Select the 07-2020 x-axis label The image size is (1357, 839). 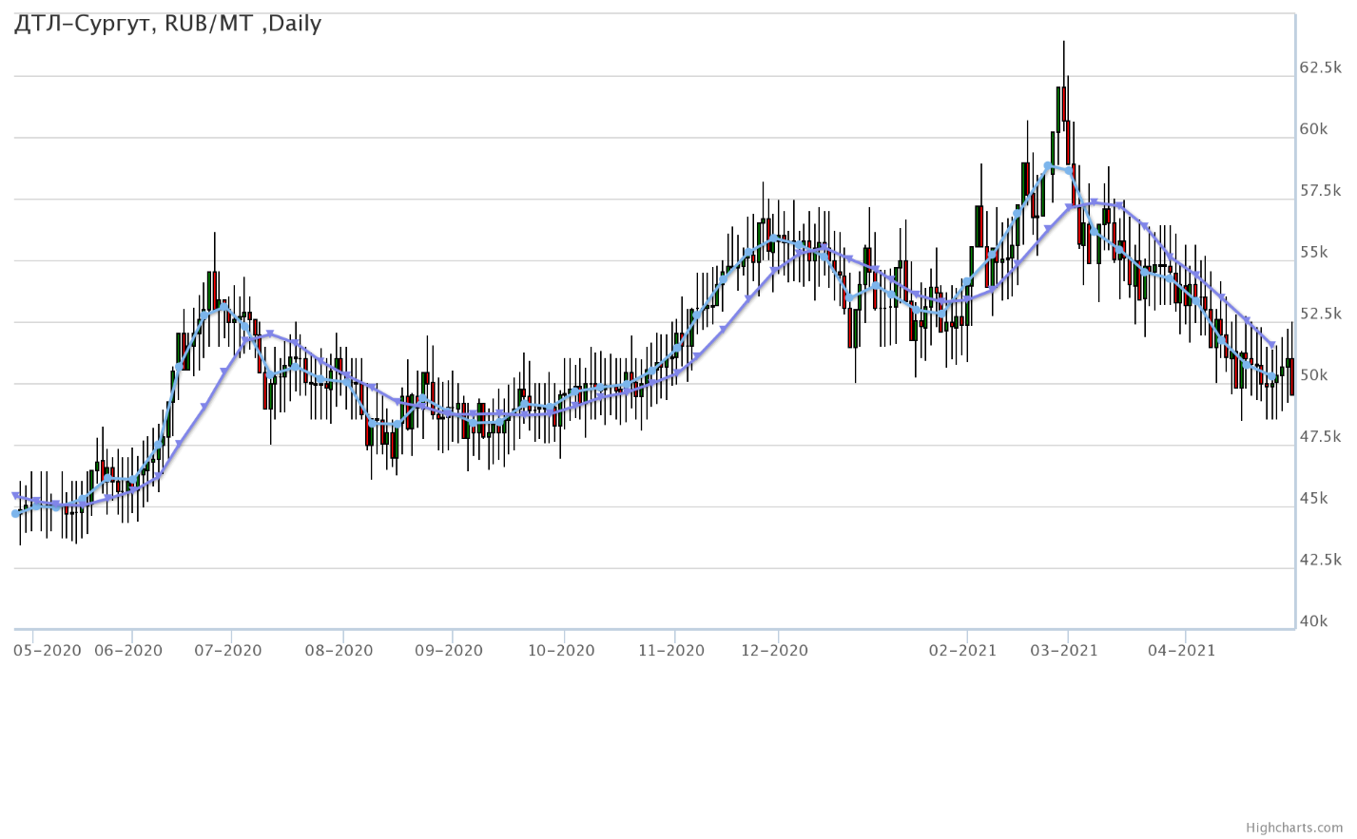227,651
